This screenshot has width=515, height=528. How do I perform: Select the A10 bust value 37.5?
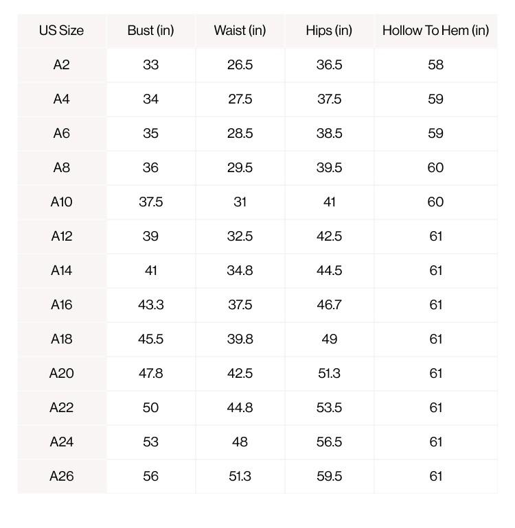151,202
